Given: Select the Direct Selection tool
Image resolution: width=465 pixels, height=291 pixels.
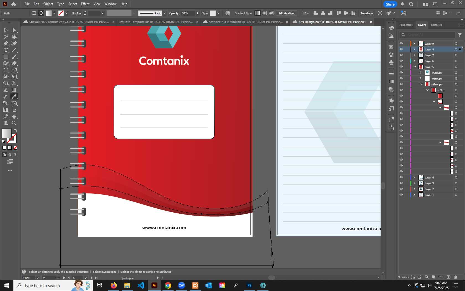Looking at the screenshot, I should pos(14,30).
